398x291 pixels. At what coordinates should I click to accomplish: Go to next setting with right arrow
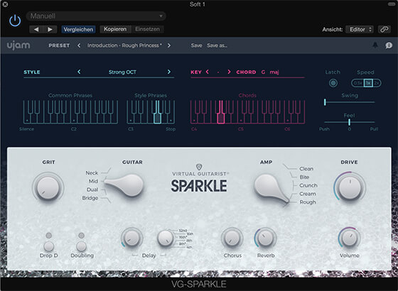click(50, 29)
